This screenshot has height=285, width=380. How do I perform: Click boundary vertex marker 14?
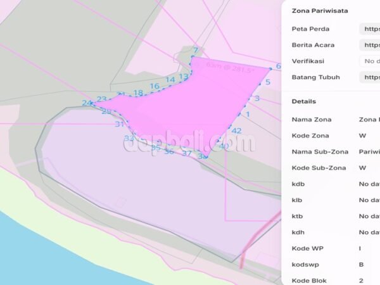[170, 80]
